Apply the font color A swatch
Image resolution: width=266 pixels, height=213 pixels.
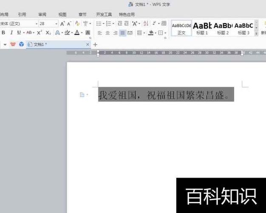point(77,32)
